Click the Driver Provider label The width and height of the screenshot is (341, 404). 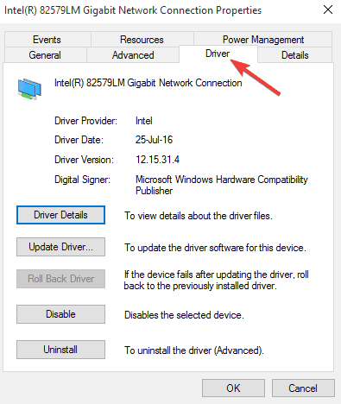click(85, 121)
